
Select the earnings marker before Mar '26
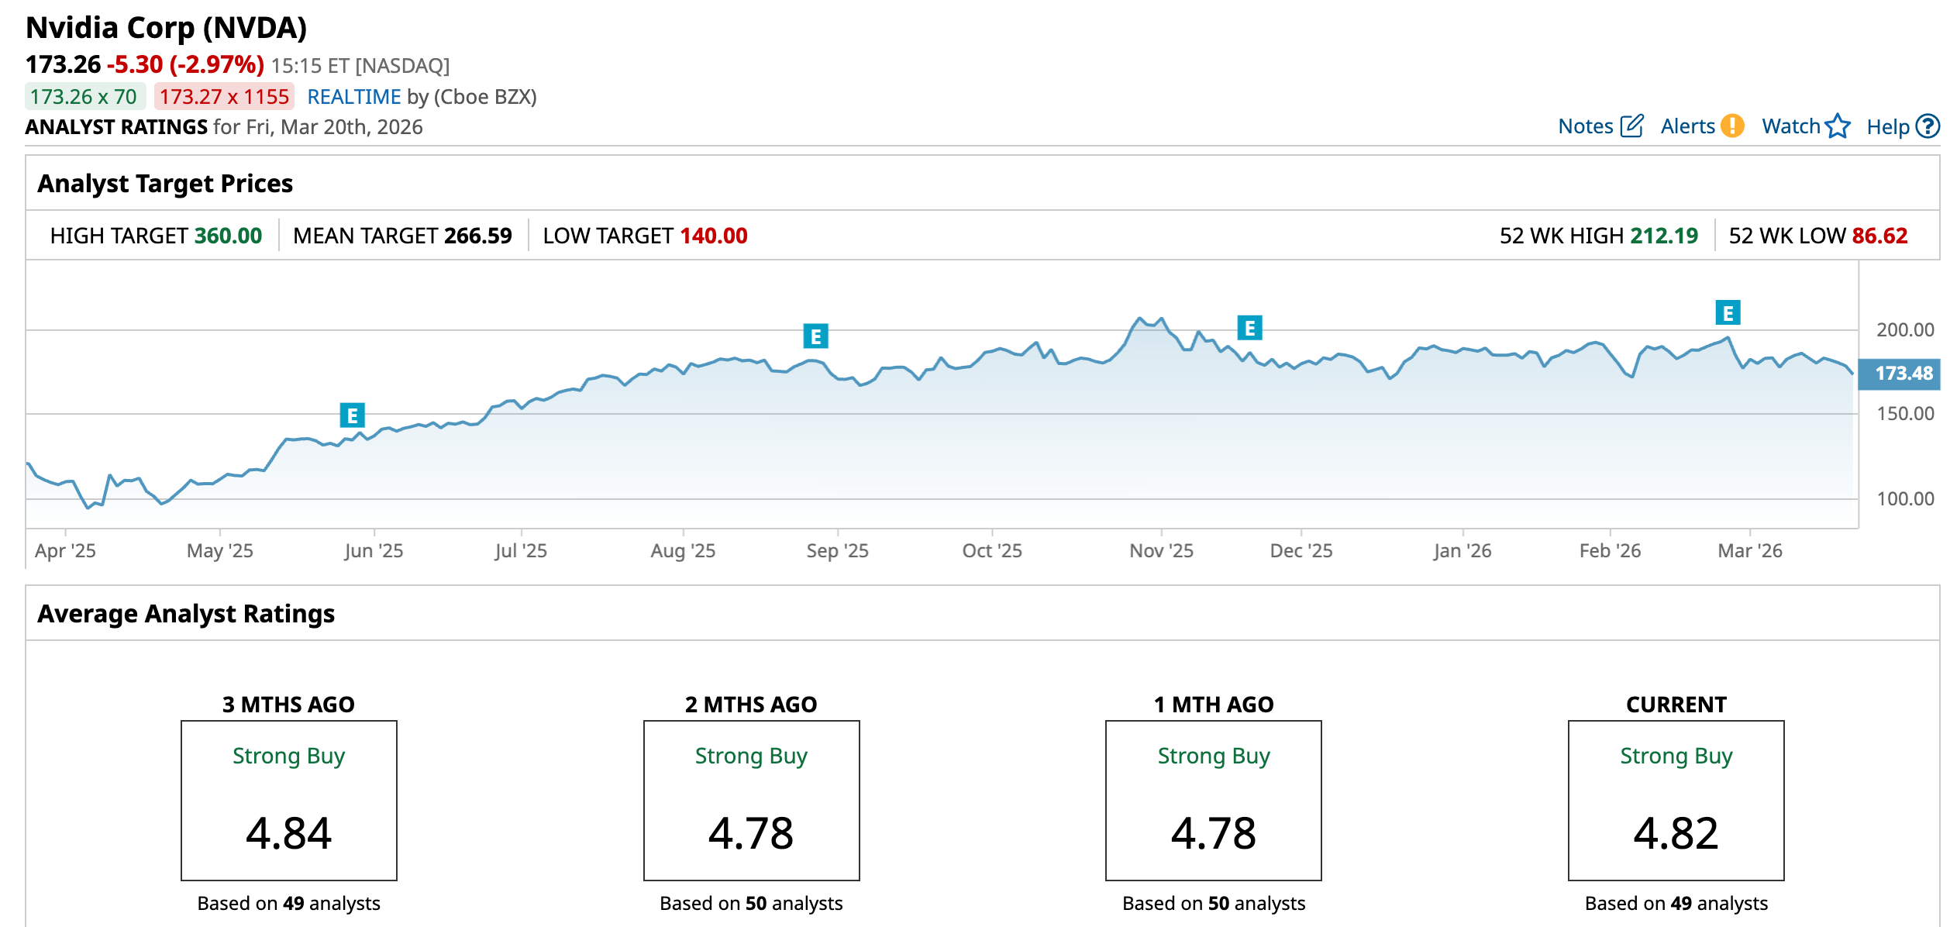tap(1728, 313)
